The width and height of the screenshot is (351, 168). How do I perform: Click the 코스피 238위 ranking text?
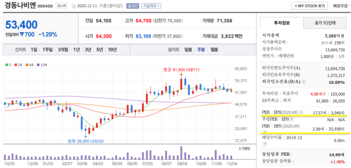[x=333, y=43]
